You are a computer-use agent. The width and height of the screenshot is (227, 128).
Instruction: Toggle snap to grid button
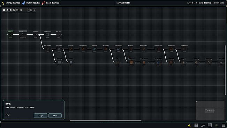click(x=17, y=10)
